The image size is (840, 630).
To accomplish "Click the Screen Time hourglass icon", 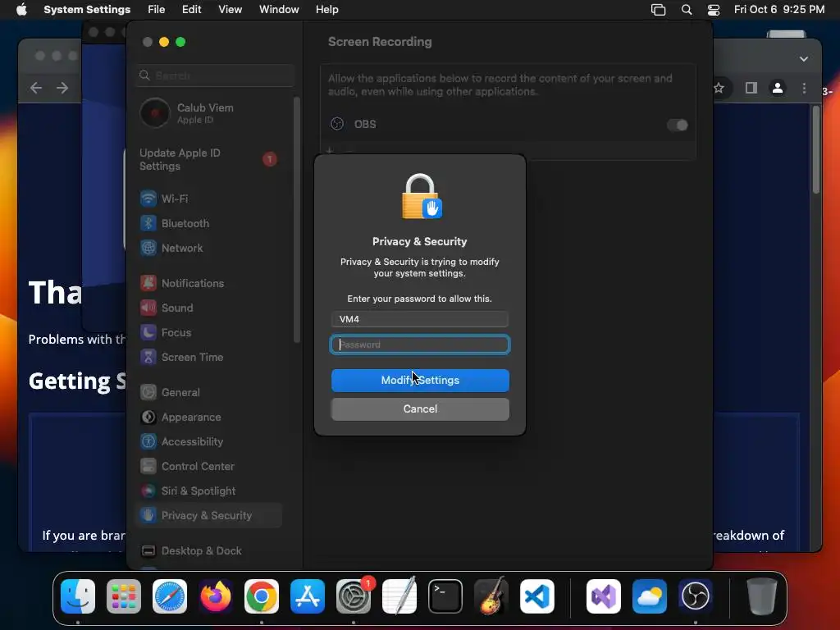I will 148,358.
